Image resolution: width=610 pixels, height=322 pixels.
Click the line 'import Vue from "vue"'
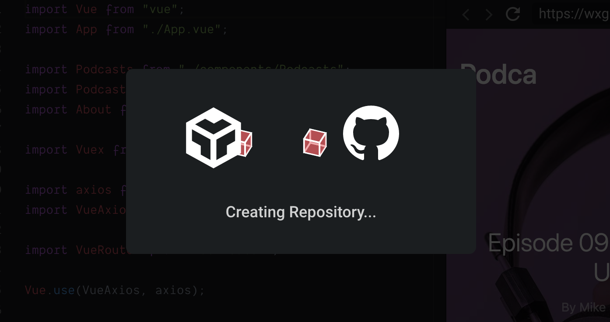pos(105,9)
